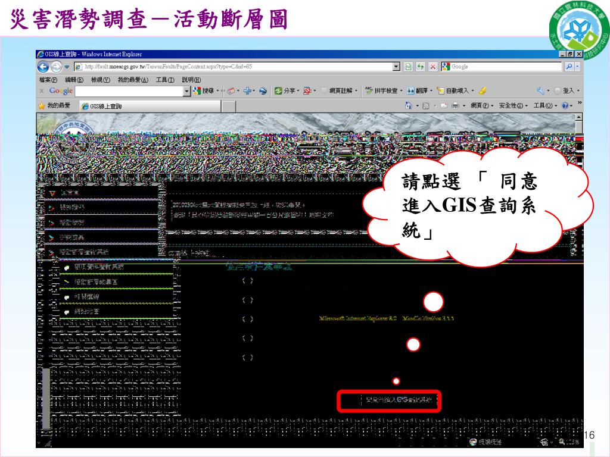
Task: Open the 檔案(F) menu
Action: point(48,80)
